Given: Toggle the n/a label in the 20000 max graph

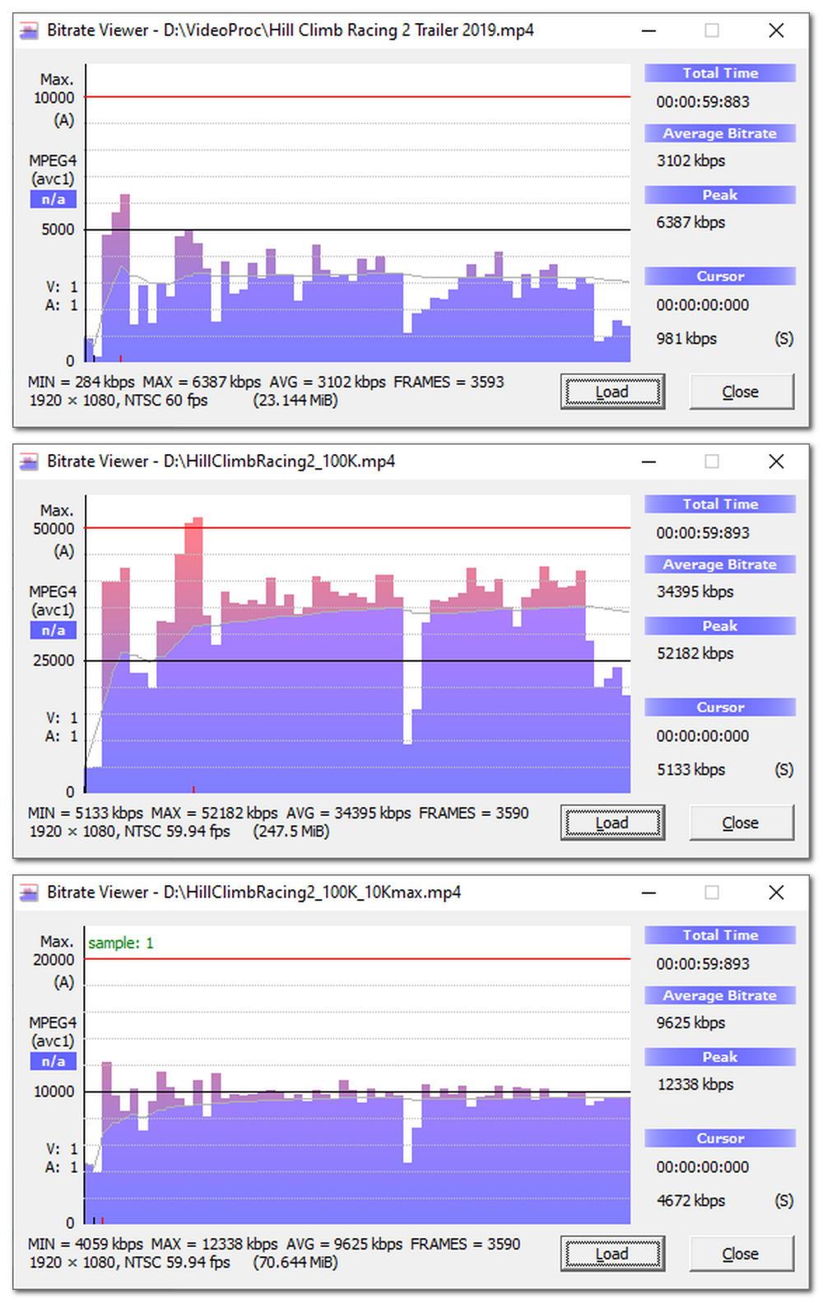Looking at the screenshot, I should 53,1062.
